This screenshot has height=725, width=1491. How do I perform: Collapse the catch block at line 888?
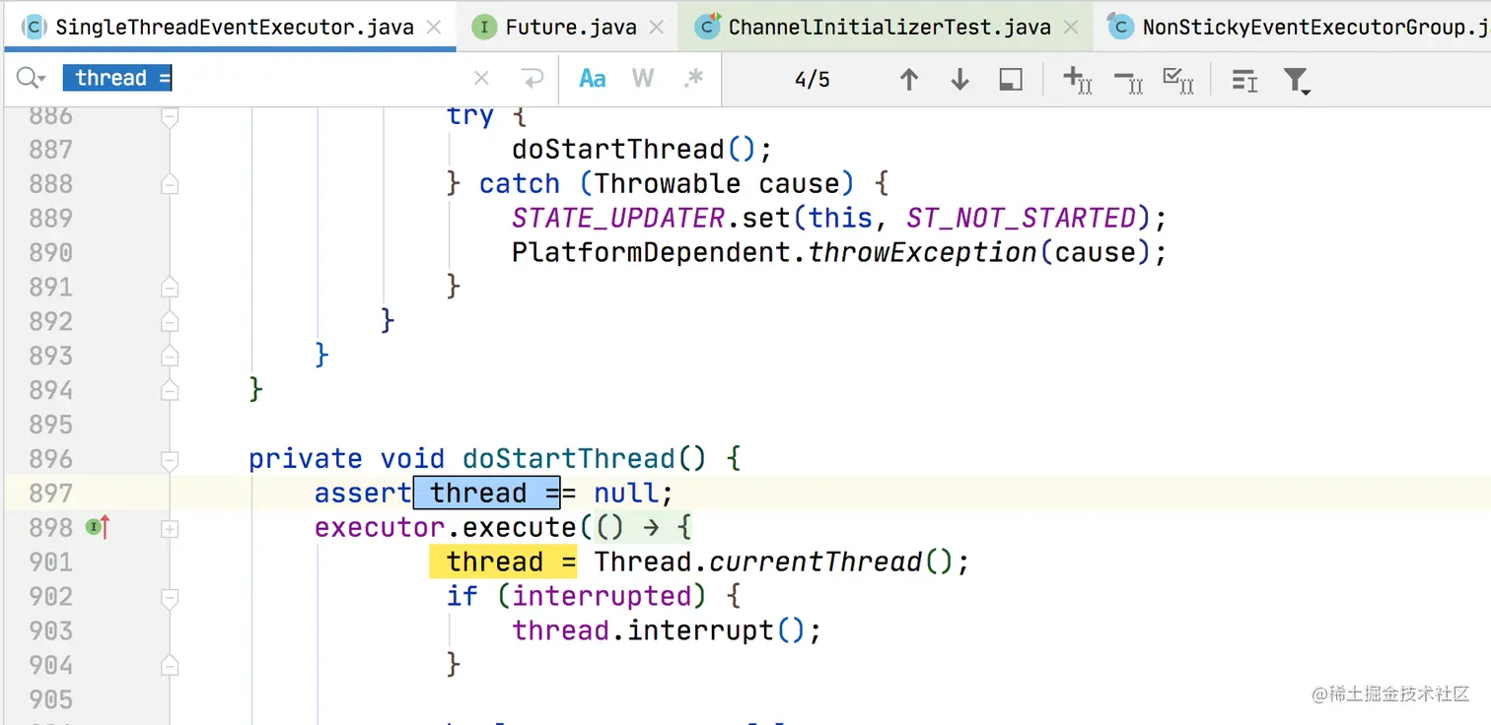tap(170, 184)
